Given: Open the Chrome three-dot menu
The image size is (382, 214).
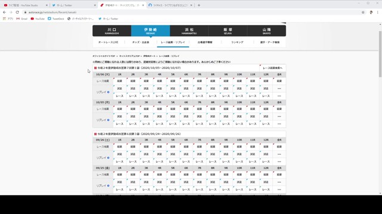Looking at the screenshot, I should click(x=378, y=12).
